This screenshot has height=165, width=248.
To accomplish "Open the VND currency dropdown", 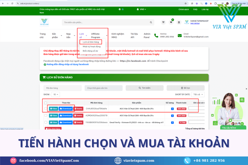I will click(x=141, y=9).
